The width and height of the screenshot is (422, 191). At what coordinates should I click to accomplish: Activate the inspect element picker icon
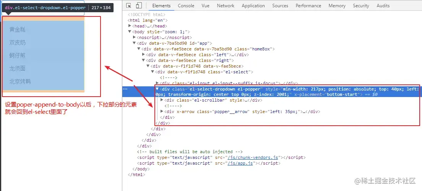129,6
